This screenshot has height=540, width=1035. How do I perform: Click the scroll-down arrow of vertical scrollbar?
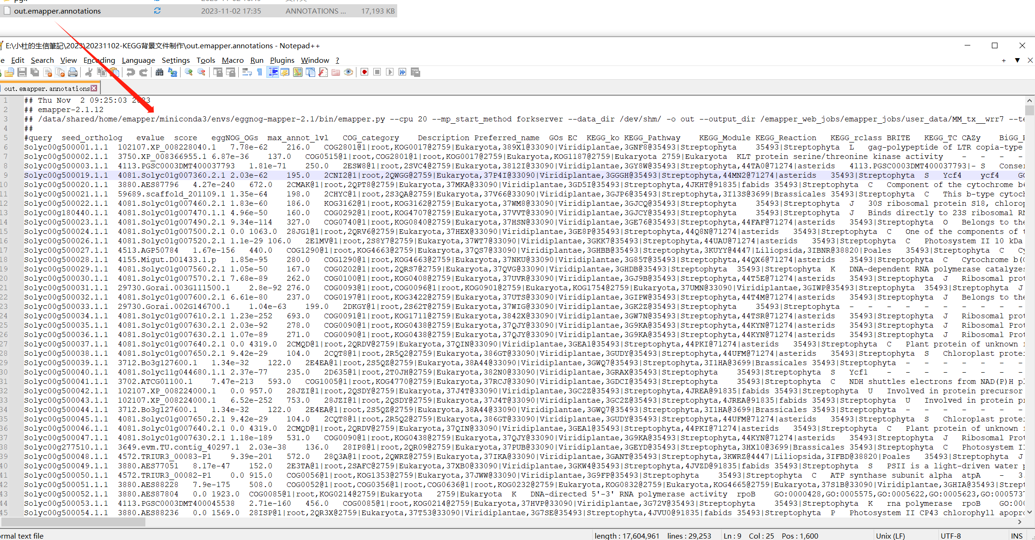(x=1029, y=512)
